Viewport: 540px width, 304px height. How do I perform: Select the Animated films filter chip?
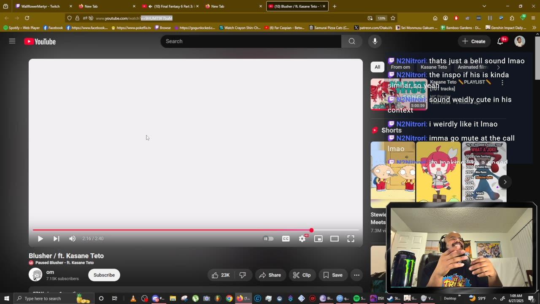pos(473,67)
